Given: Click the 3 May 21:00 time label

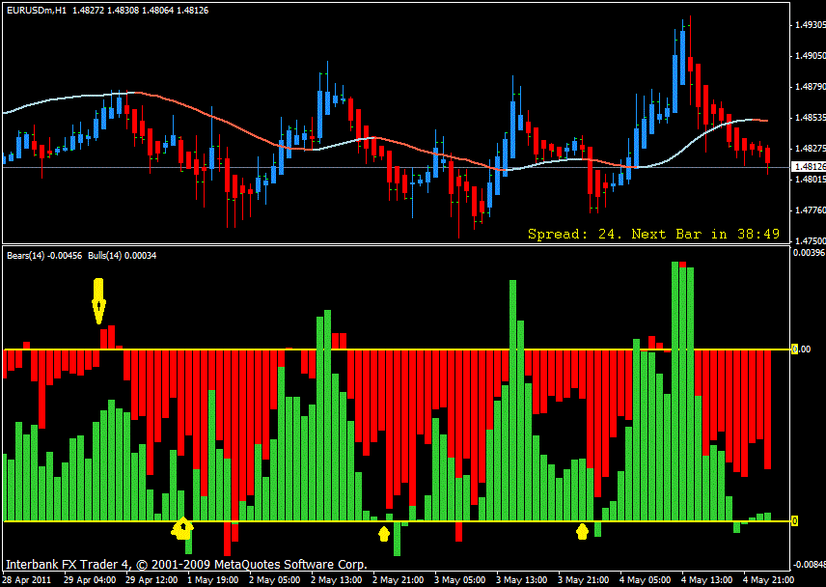Looking at the screenshot, I should click(x=583, y=579).
